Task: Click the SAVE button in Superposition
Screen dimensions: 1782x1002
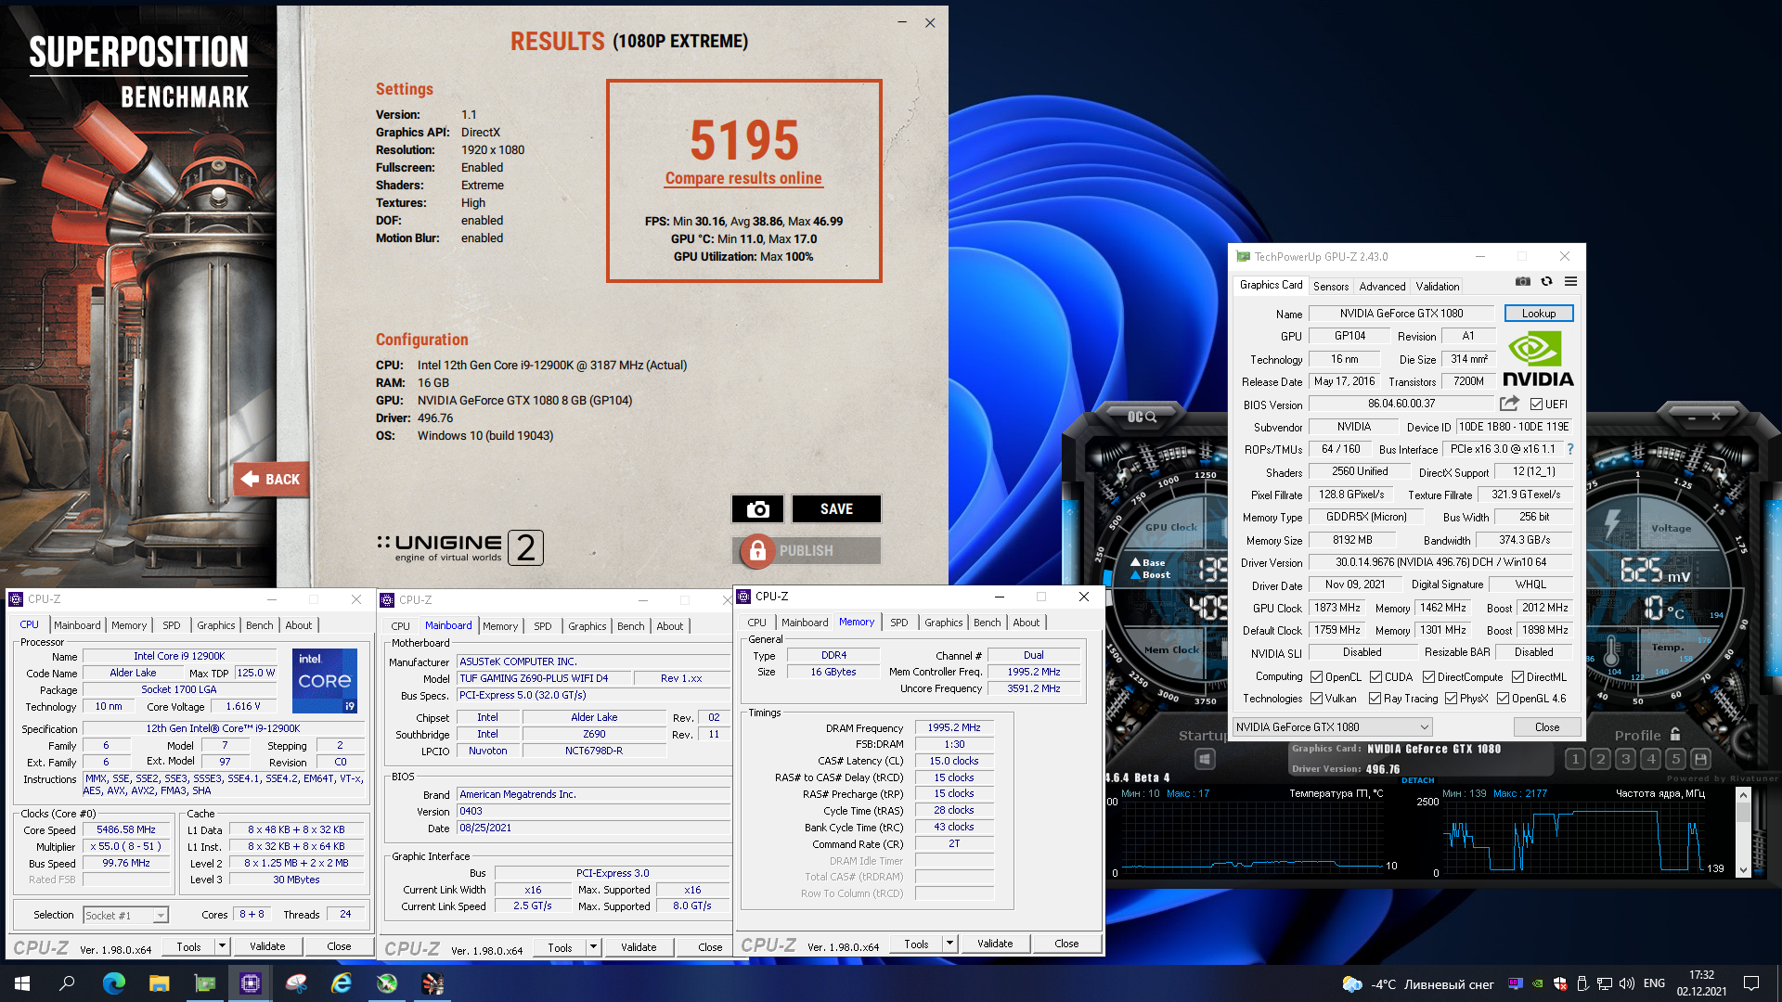Action: (x=836, y=508)
